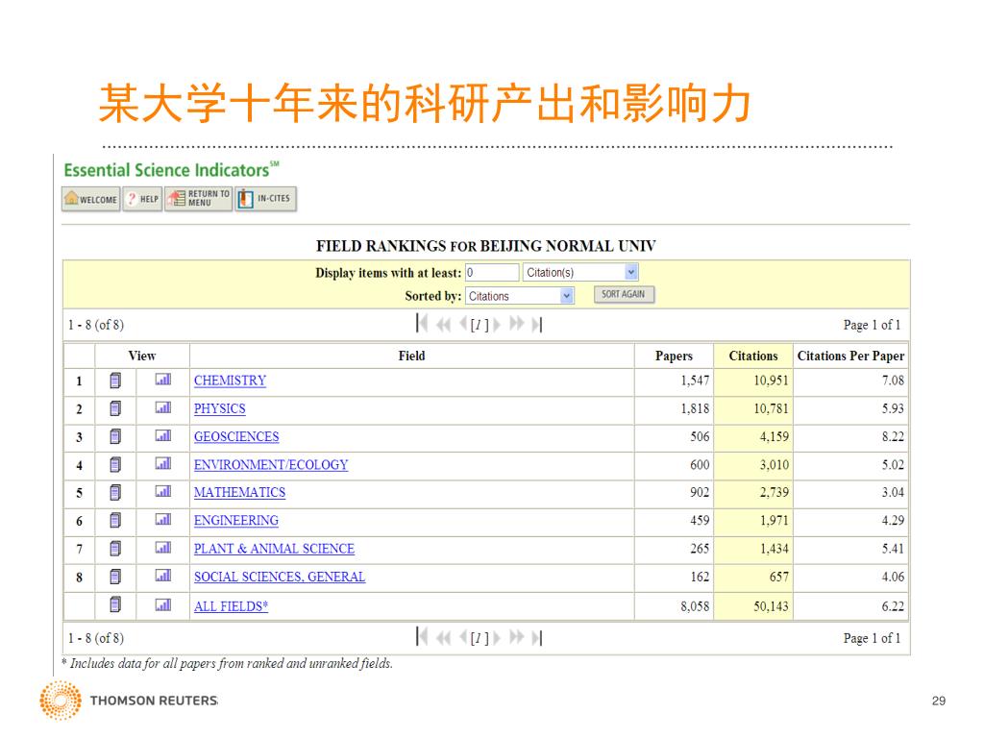Open the ENVIRONMENT/ECOLOGY field link
984x738 pixels.
click(x=271, y=464)
